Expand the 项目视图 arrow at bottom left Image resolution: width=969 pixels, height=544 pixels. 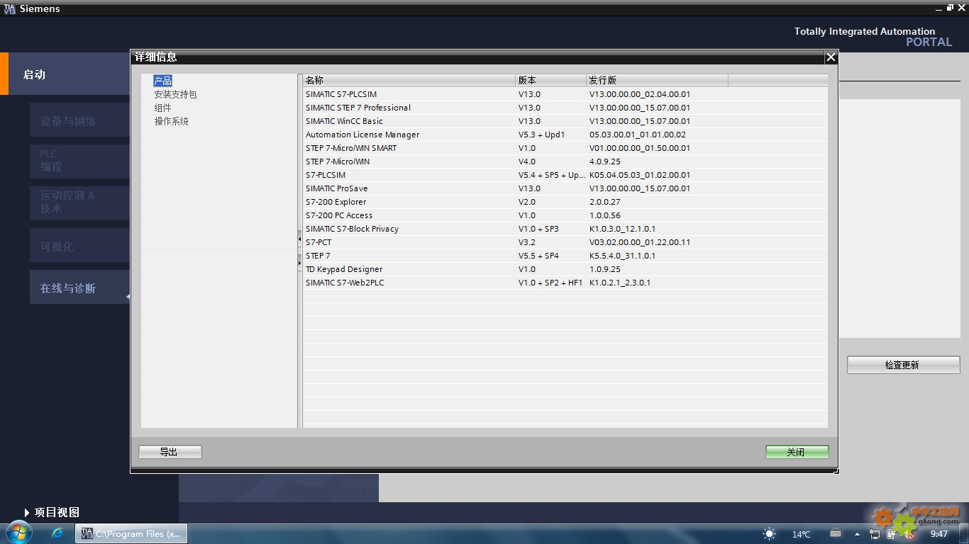click(27, 512)
